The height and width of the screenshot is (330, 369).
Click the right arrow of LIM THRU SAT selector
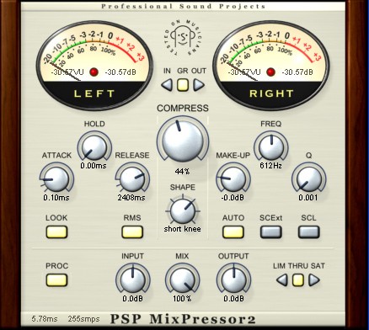pos(314,280)
